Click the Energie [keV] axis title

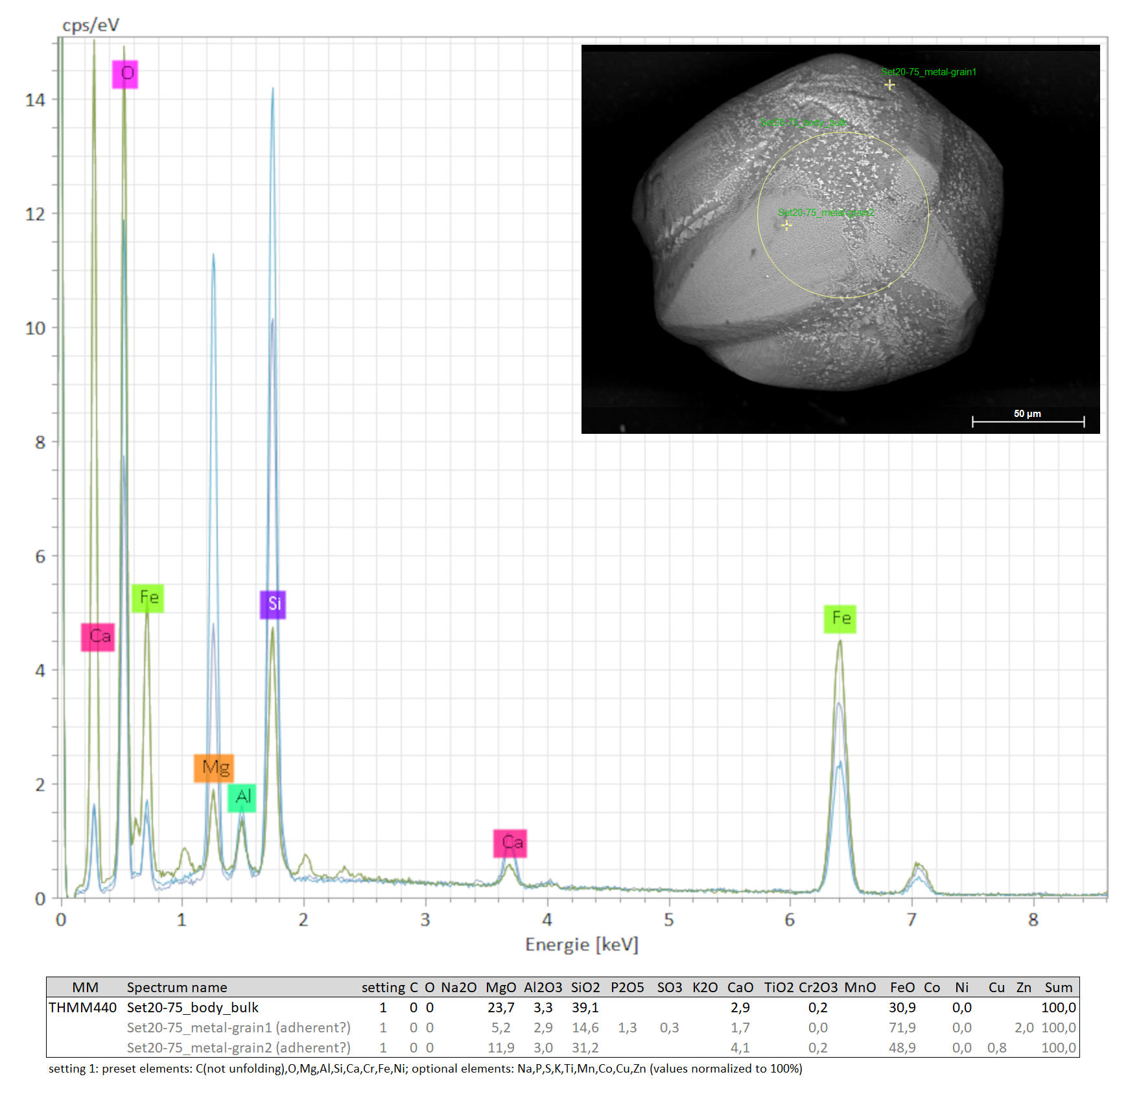tap(582, 944)
